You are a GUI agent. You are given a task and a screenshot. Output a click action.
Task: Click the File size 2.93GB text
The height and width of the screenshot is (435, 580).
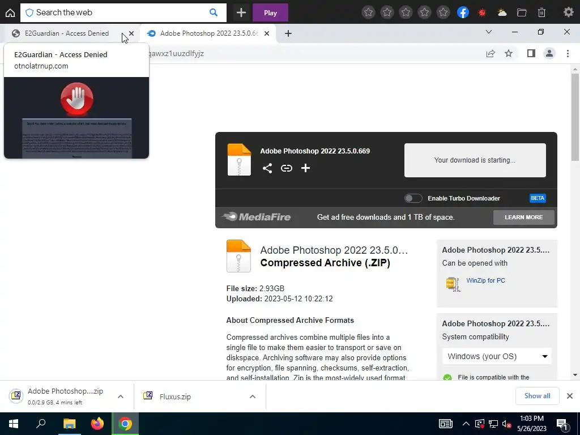click(255, 288)
